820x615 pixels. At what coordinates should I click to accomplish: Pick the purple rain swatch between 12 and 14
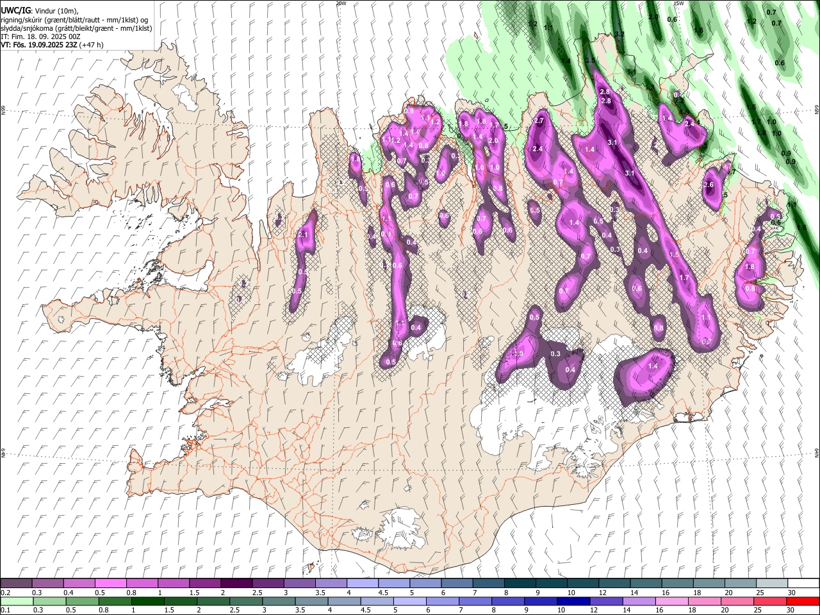[x=605, y=601]
